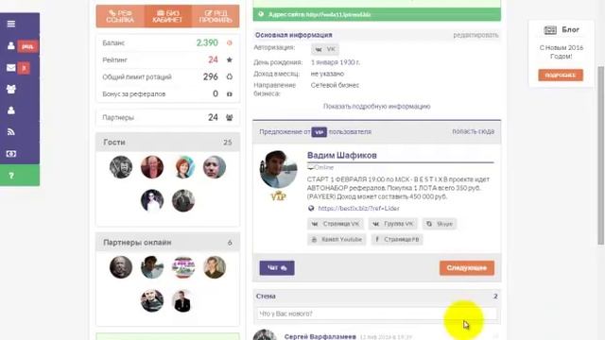The image size is (605, 340).
Task: Click the page vertical scrollbar
Action: click(x=601, y=155)
